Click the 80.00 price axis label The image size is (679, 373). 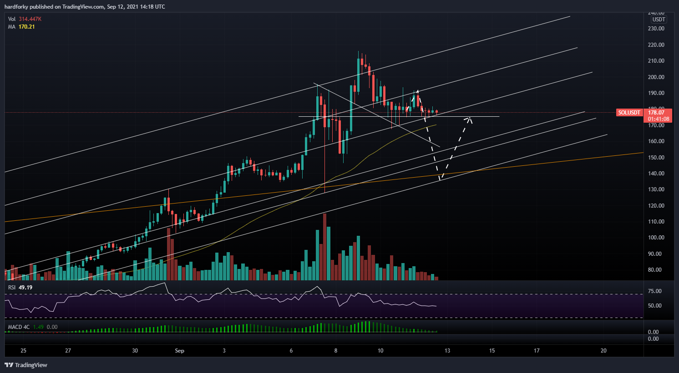click(x=654, y=270)
